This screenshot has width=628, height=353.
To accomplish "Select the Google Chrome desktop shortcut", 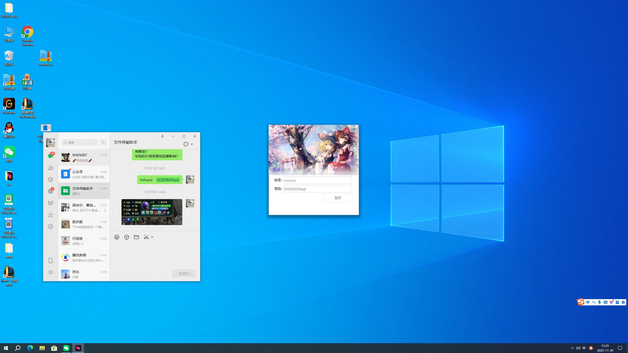I will [27, 36].
